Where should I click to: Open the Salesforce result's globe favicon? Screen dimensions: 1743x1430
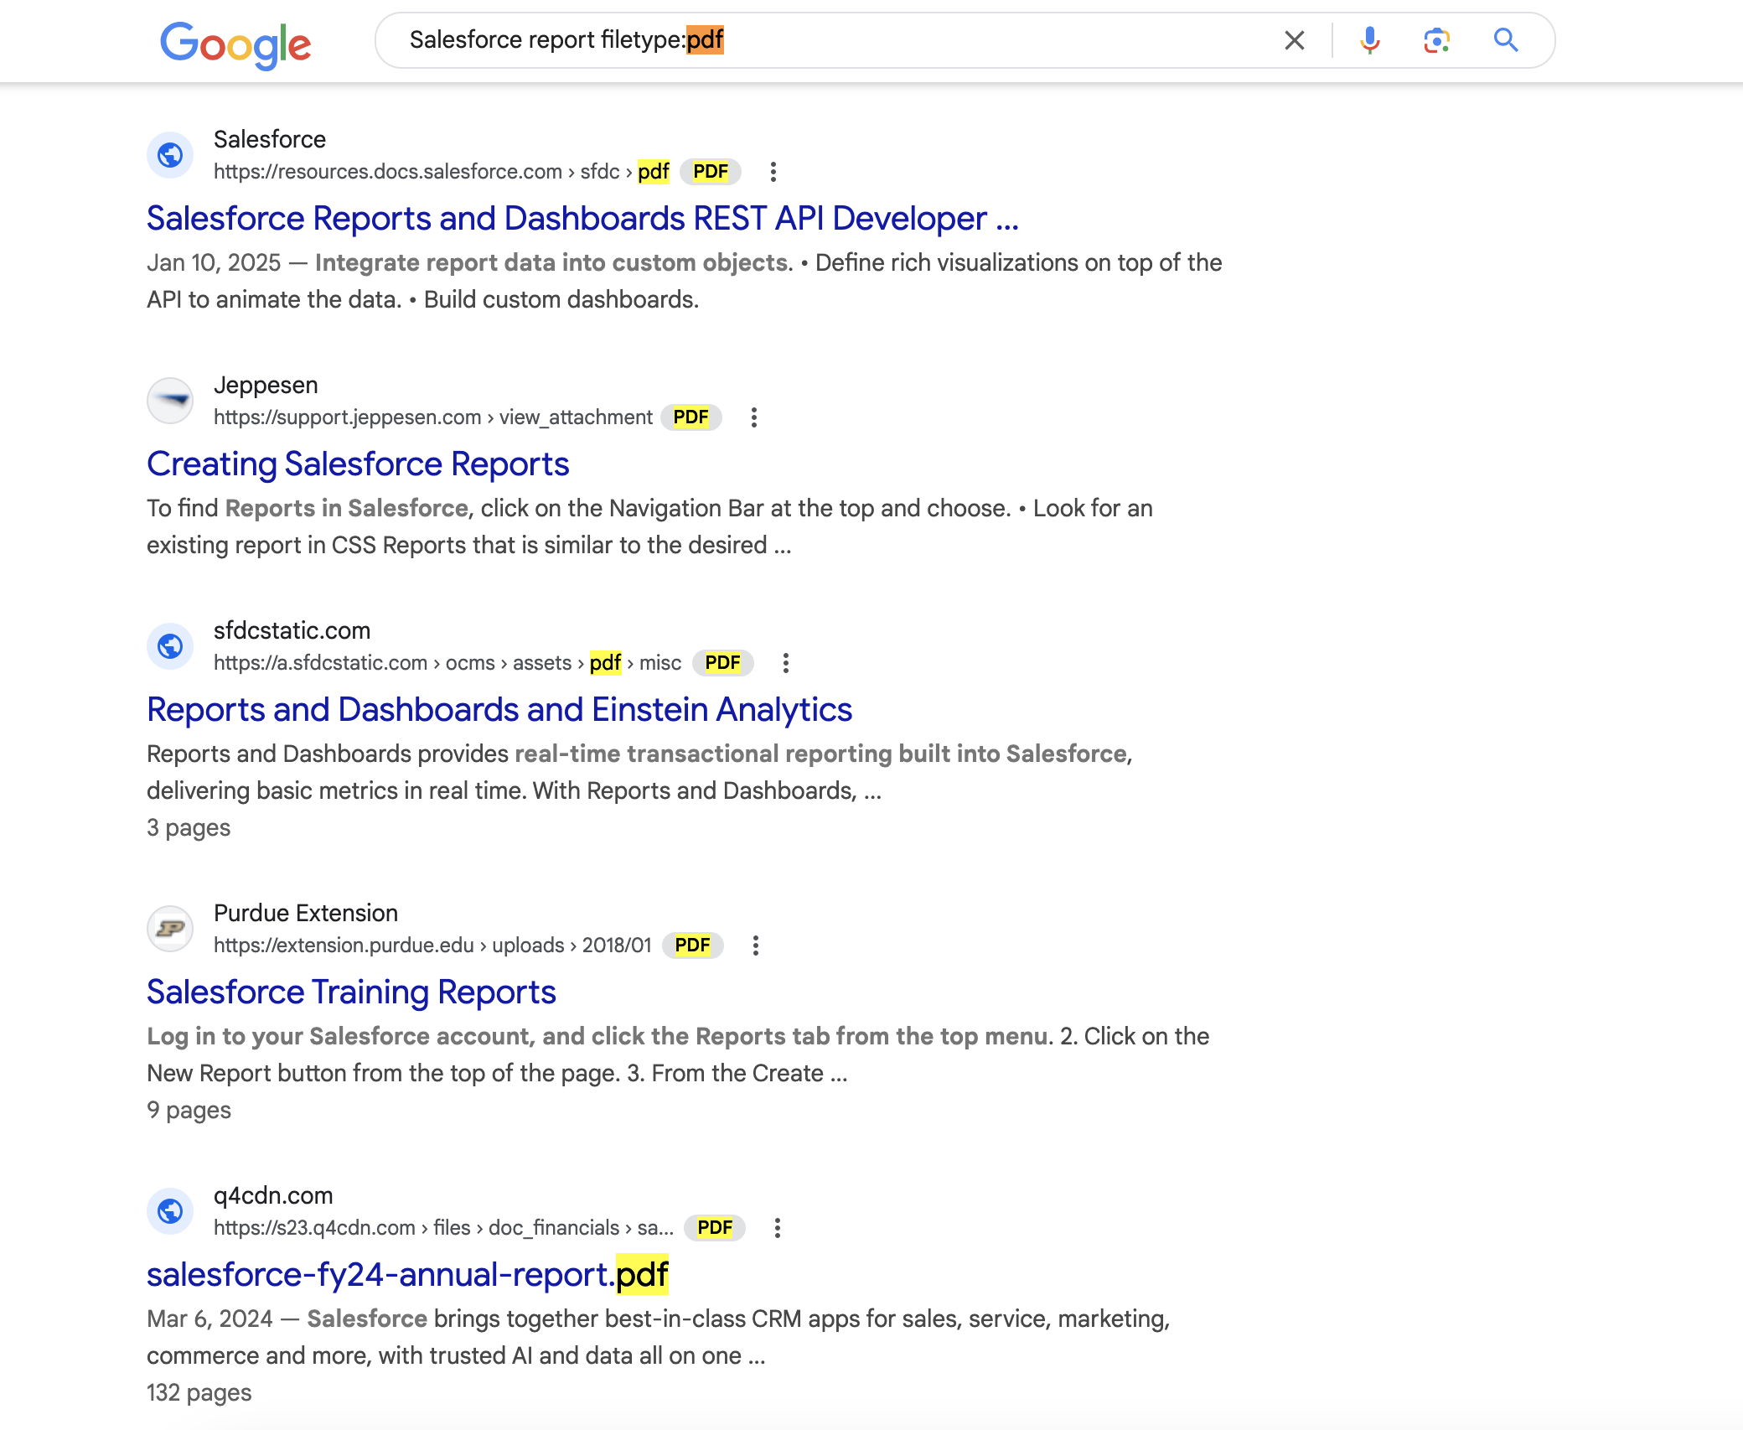click(x=170, y=155)
